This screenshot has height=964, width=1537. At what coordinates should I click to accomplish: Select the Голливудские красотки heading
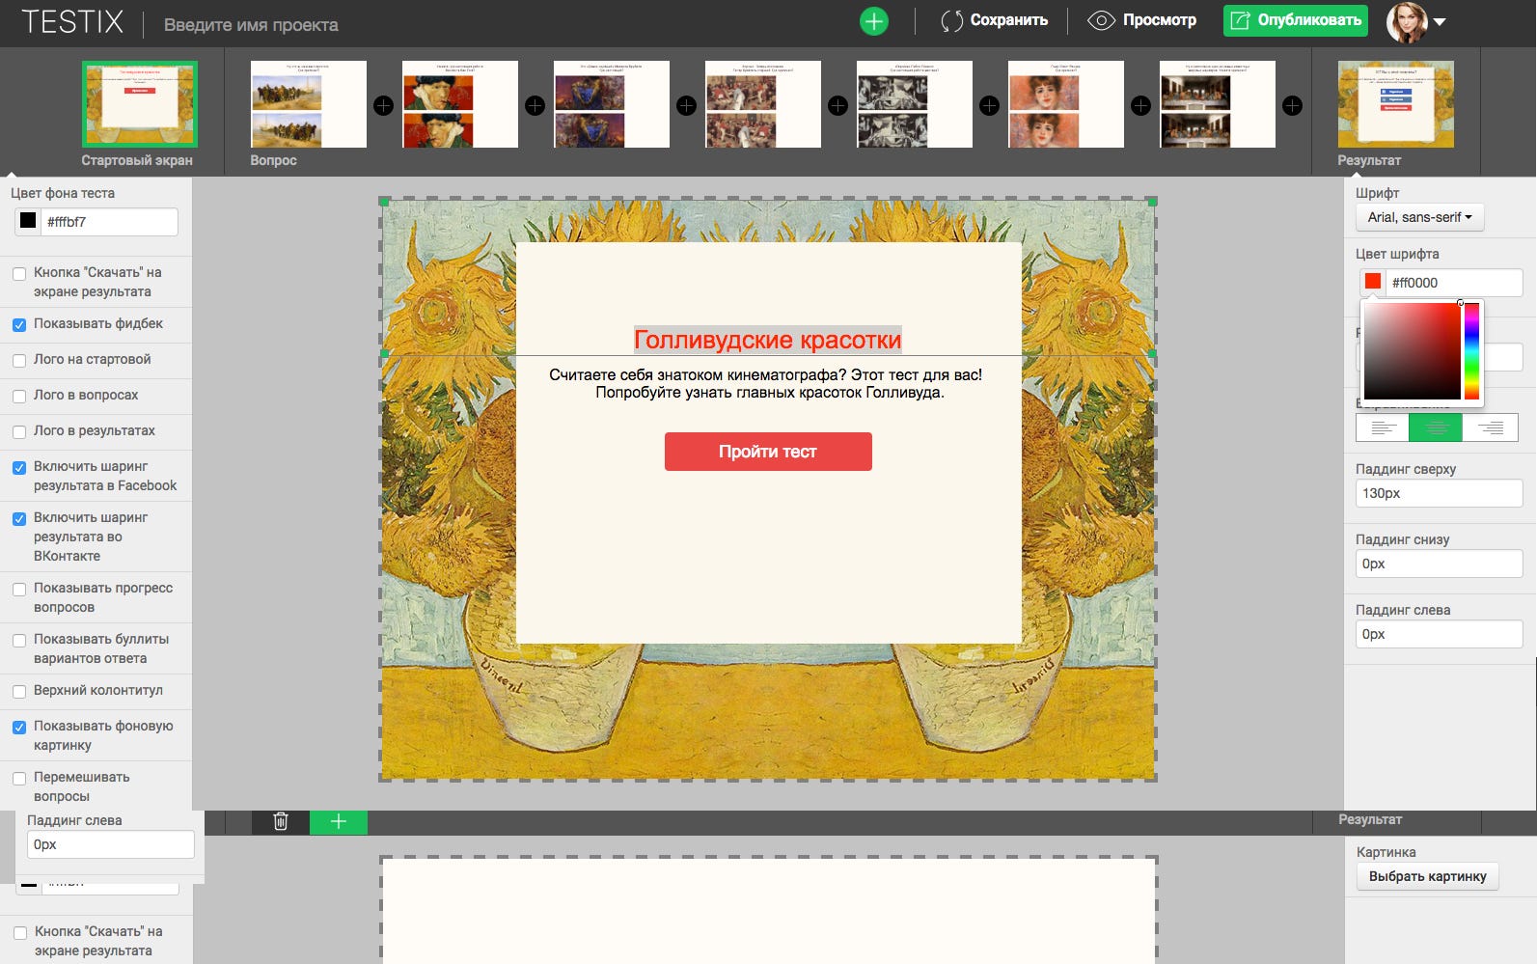click(767, 340)
